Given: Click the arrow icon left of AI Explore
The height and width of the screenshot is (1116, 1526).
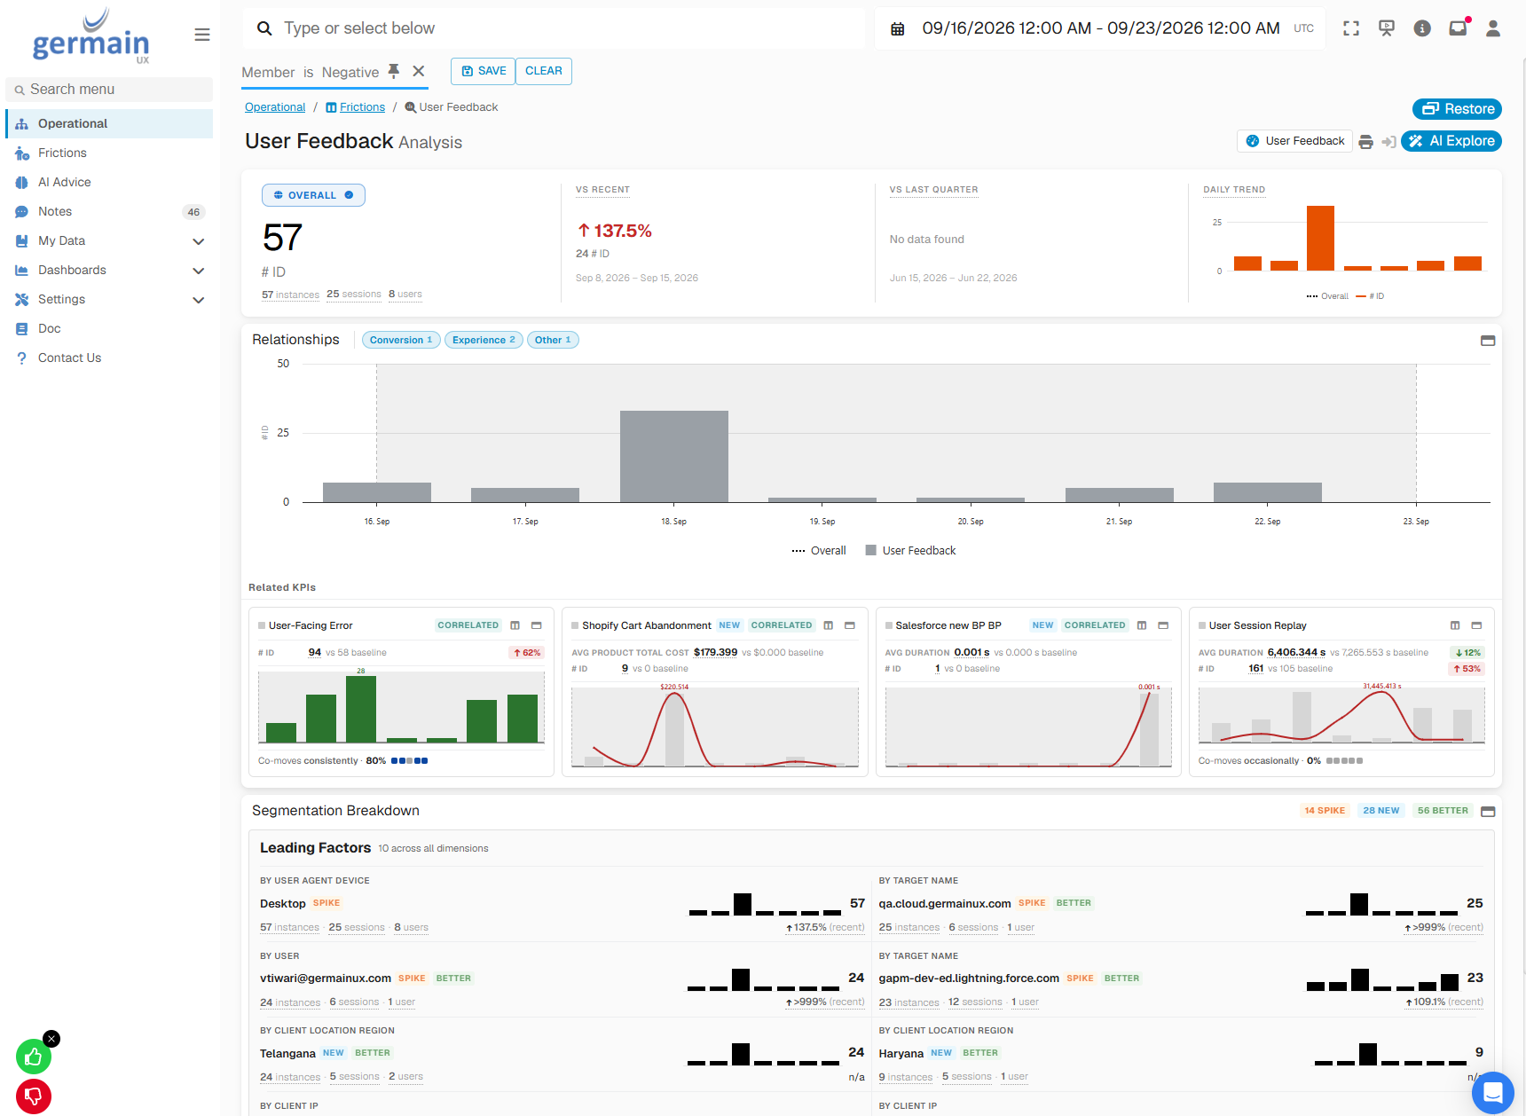Looking at the screenshot, I should [x=1389, y=141].
